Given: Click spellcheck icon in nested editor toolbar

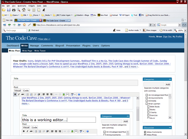Looking at the screenshot, I should 81,131.
